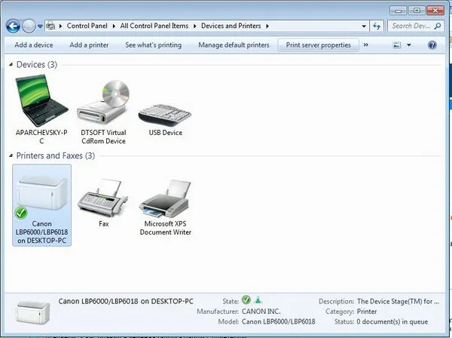Image resolution: width=452 pixels, height=338 pixels.
Task: Click model value 'Canon LBP6000/LBP6018'
Action: click(278, 321)
